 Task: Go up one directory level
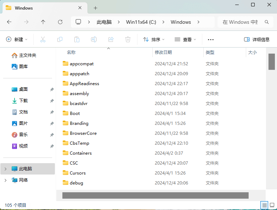43,22
